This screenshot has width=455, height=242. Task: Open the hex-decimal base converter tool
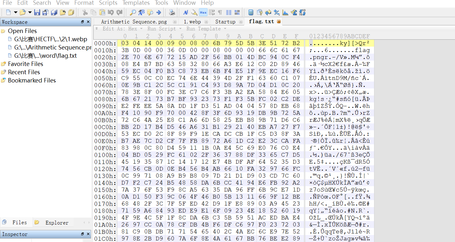[x=301, y=12]
